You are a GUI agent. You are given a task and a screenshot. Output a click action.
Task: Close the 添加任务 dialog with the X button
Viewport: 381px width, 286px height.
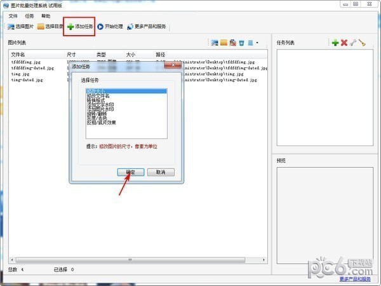pos(173,65)
